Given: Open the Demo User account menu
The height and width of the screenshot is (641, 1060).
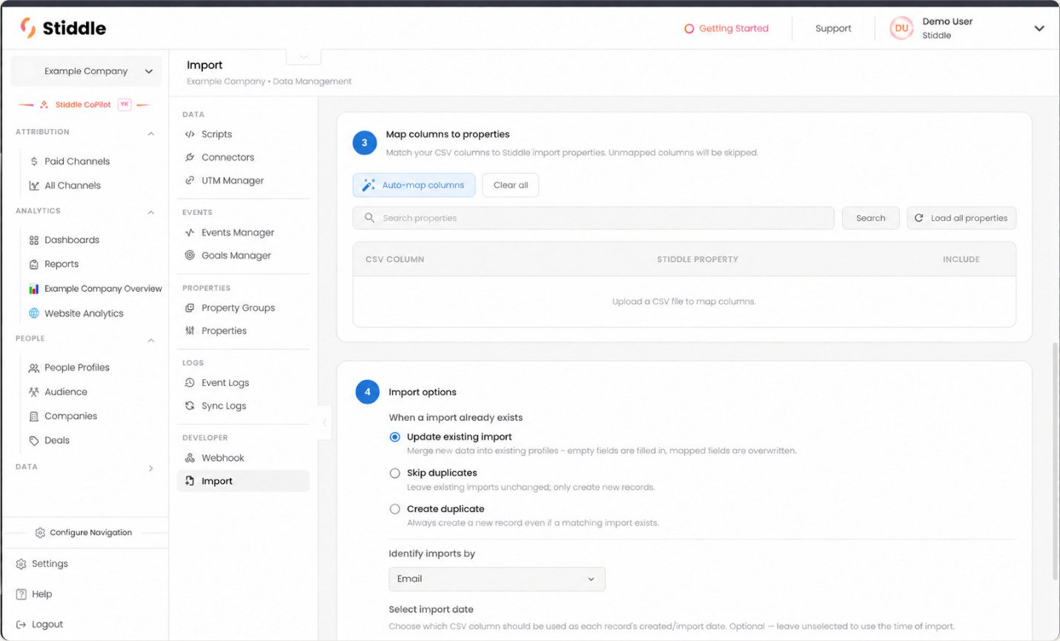Looking at the screenshot, I should point(967,28).
